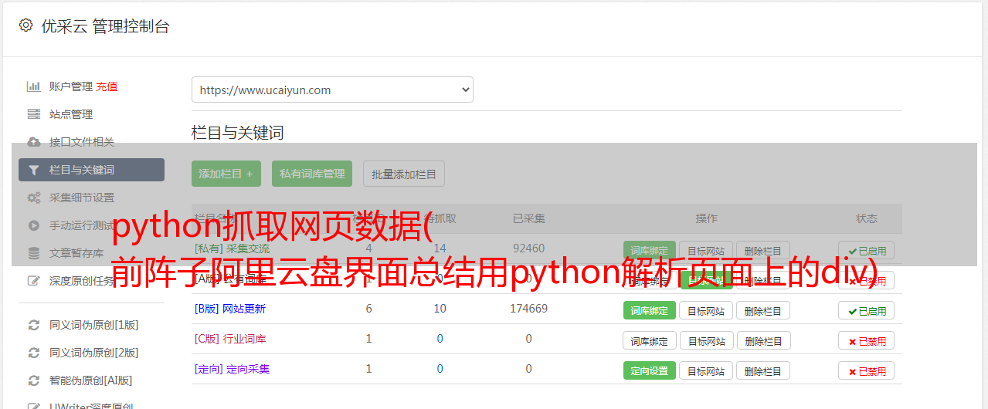Click the red 充值 link
The width and height of the screenshot is (988, 409).
click(107, 86)
